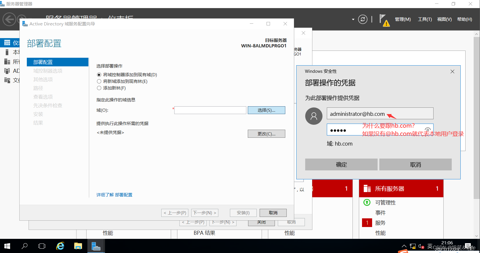Select all servers icon in sidebar
The height and width of the screenshot is (253, 480).
click(7, 62)
